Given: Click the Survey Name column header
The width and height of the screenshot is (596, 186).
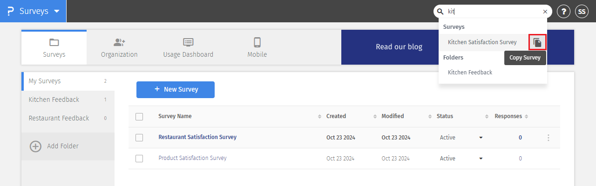Looking at the screenshot, I should click(175, 116).
